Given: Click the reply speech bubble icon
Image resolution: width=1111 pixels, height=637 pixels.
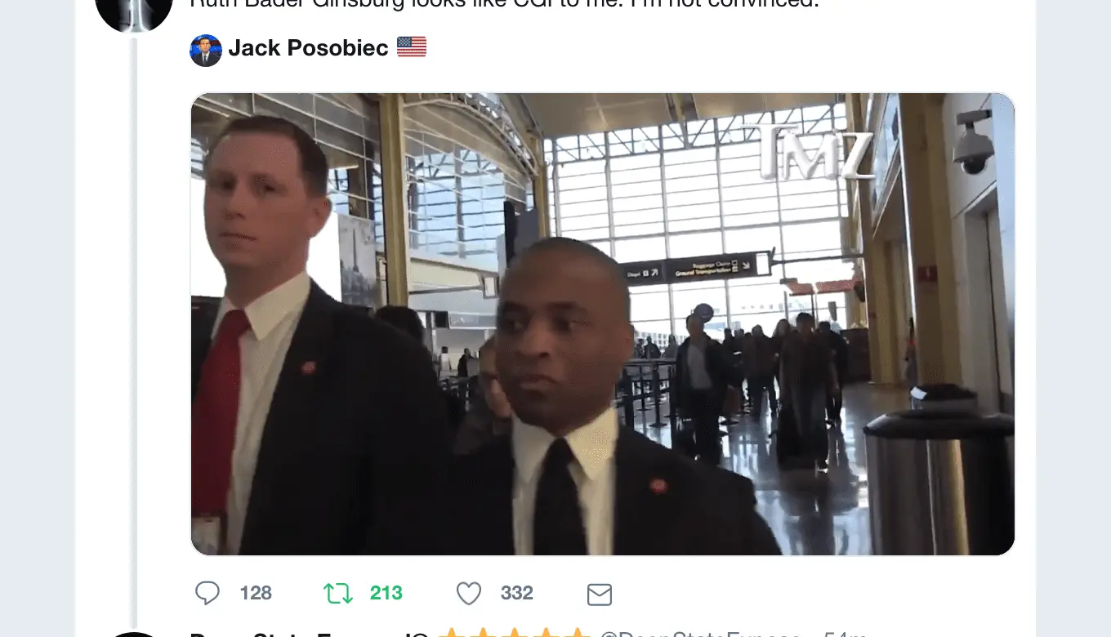Looking at the screenshot, I should 207,593.
